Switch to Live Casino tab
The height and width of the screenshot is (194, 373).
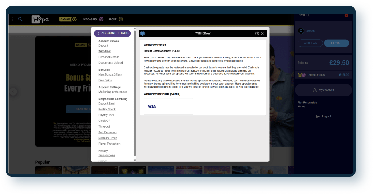92,19
